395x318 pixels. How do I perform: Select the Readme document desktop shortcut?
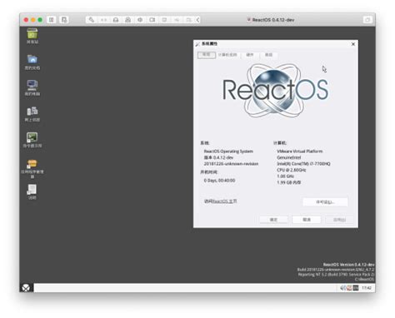32,192
